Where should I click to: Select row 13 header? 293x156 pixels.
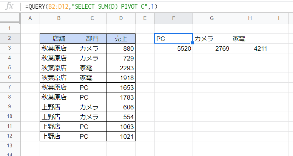pyautogui.click(x=9, y=146)
